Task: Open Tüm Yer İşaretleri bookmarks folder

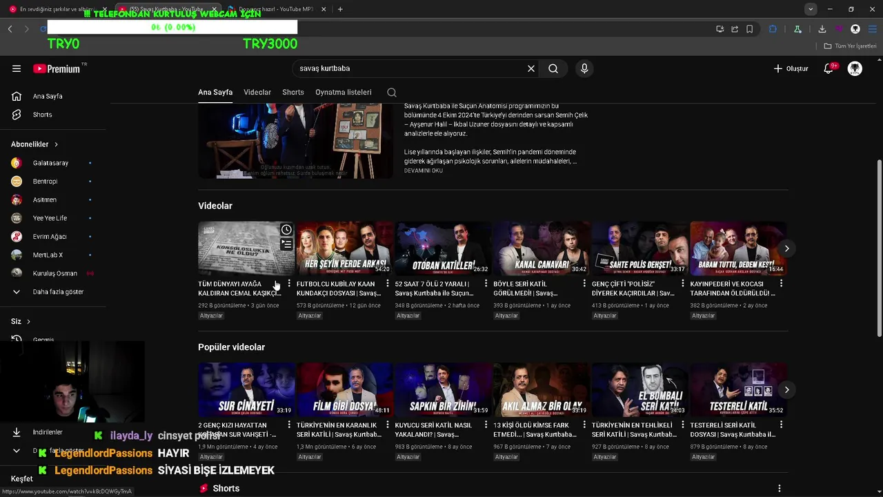Action: 851,46
